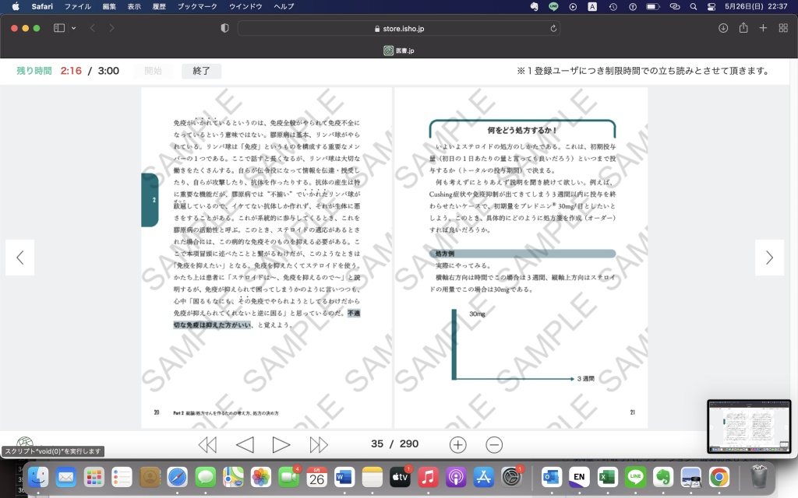This screenshot has height=498, width=798.
Task: Reload the page in address bar
Action: point(553,28)
